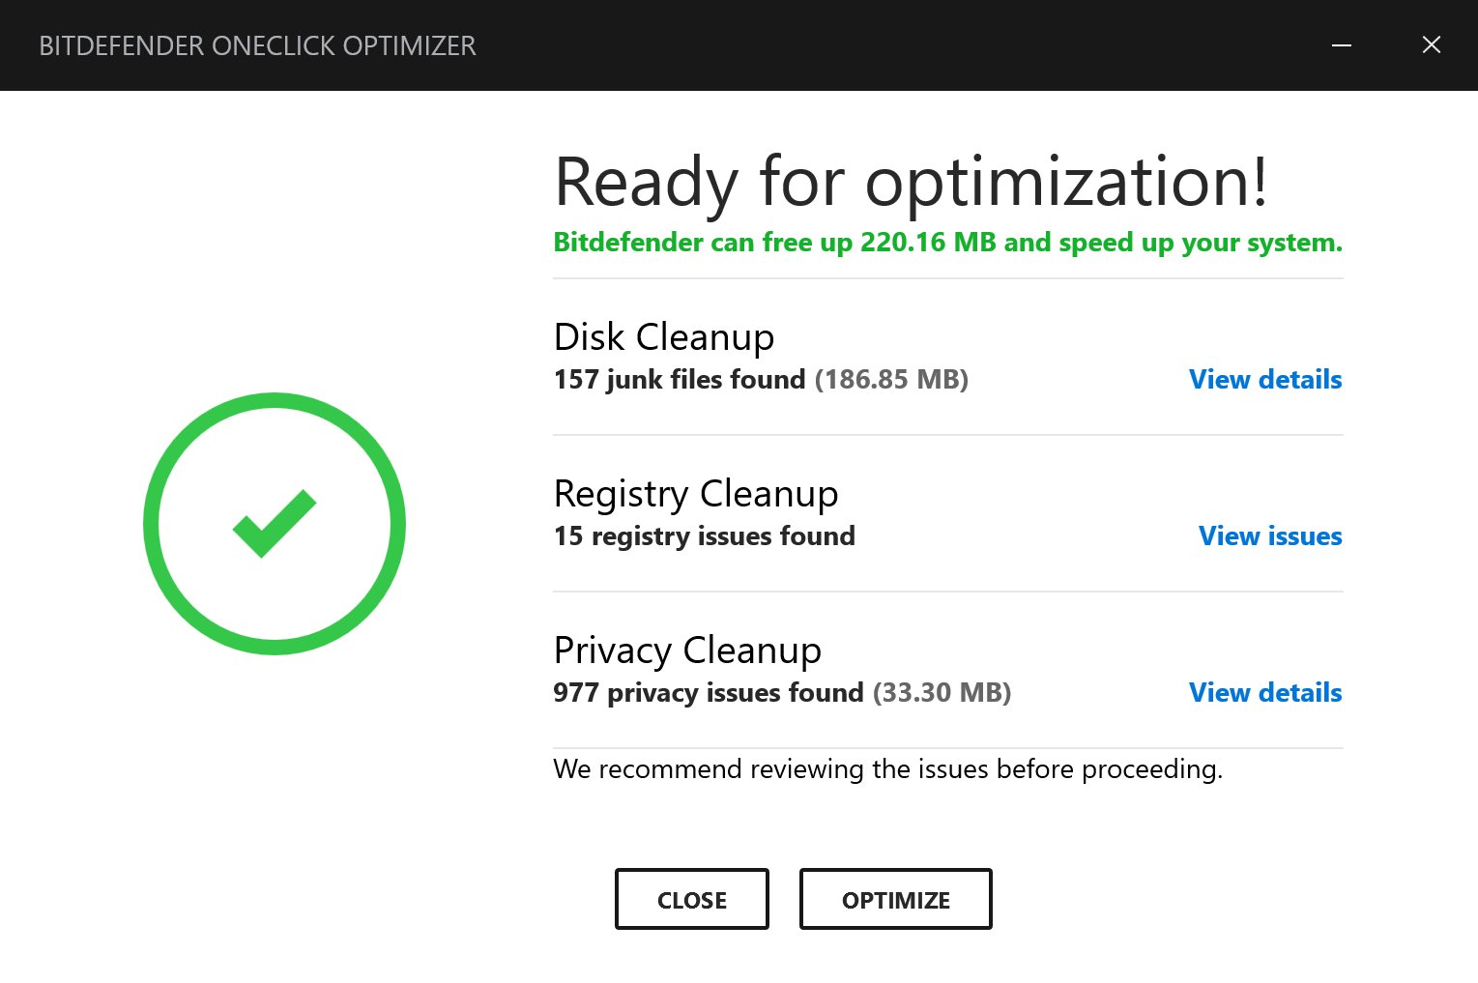Click '977 privacy issues found' text
The height and width of the screenshot is (983, 1478).
709,692
